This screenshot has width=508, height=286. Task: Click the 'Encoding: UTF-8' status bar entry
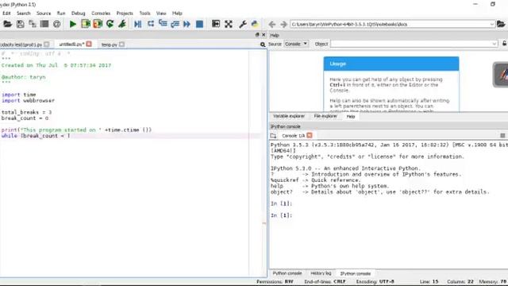click(x=375, y=281)
